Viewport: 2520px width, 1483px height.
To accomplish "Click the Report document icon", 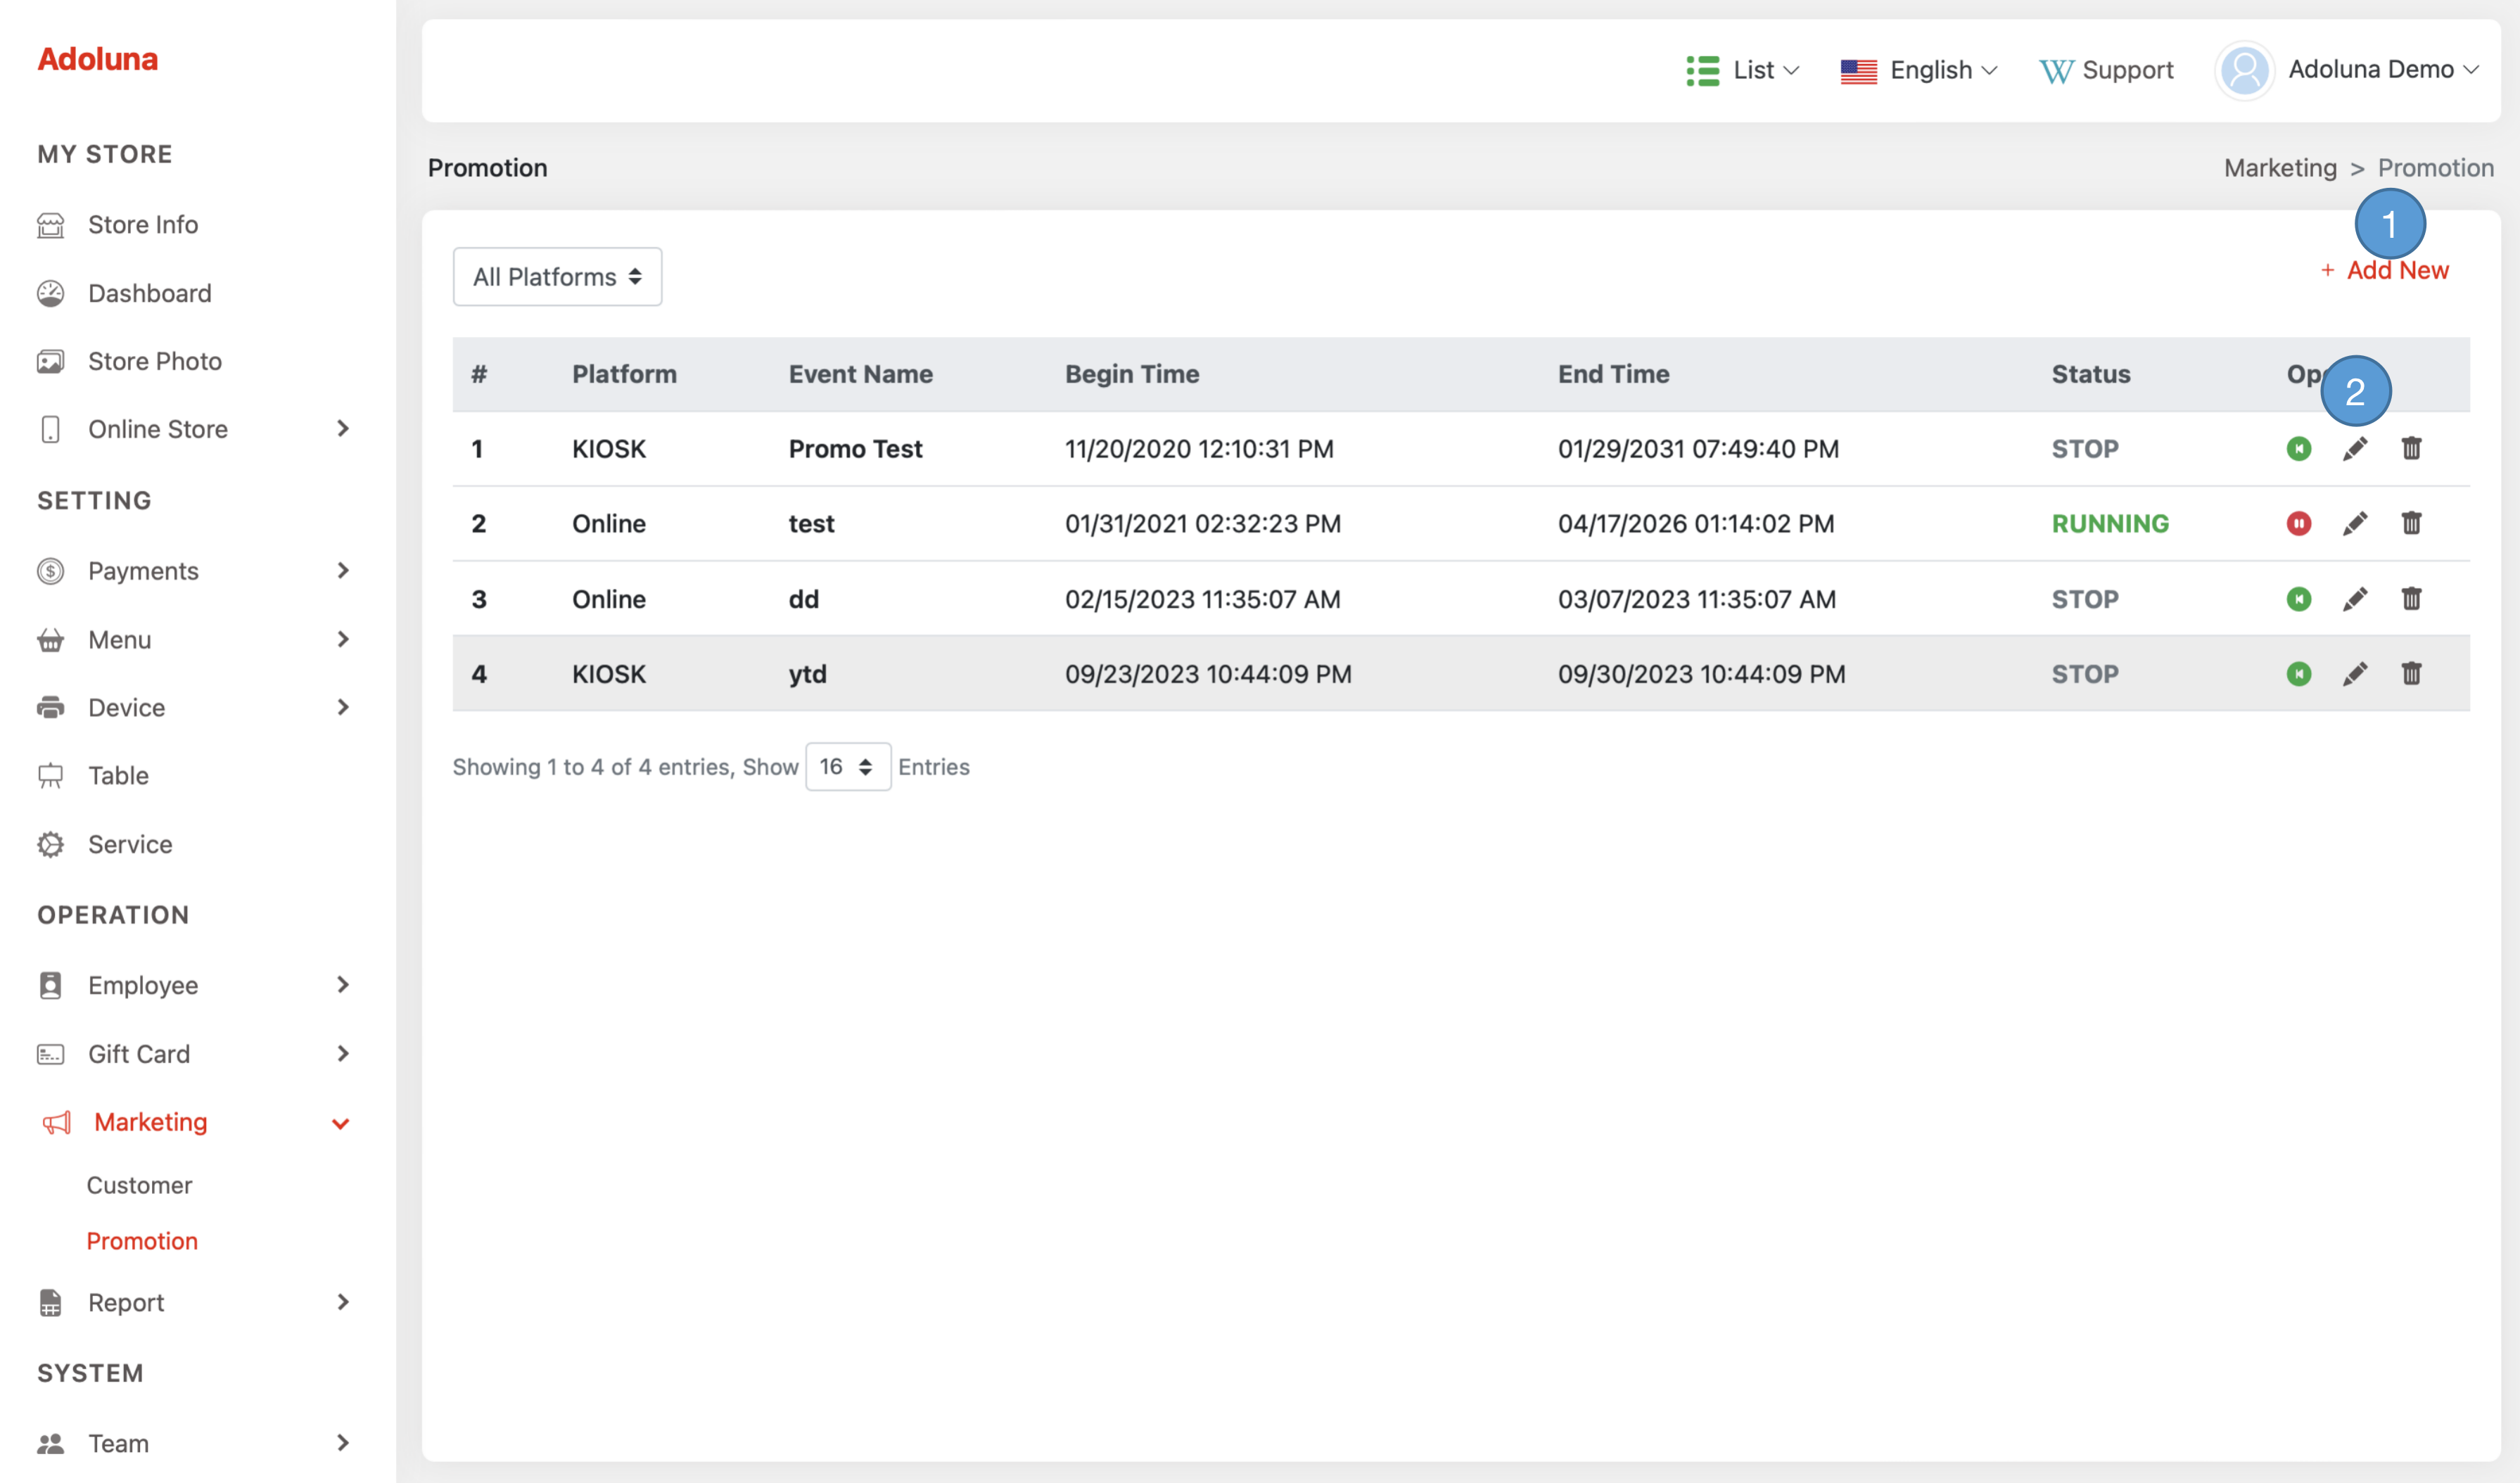I will 51,1302.
